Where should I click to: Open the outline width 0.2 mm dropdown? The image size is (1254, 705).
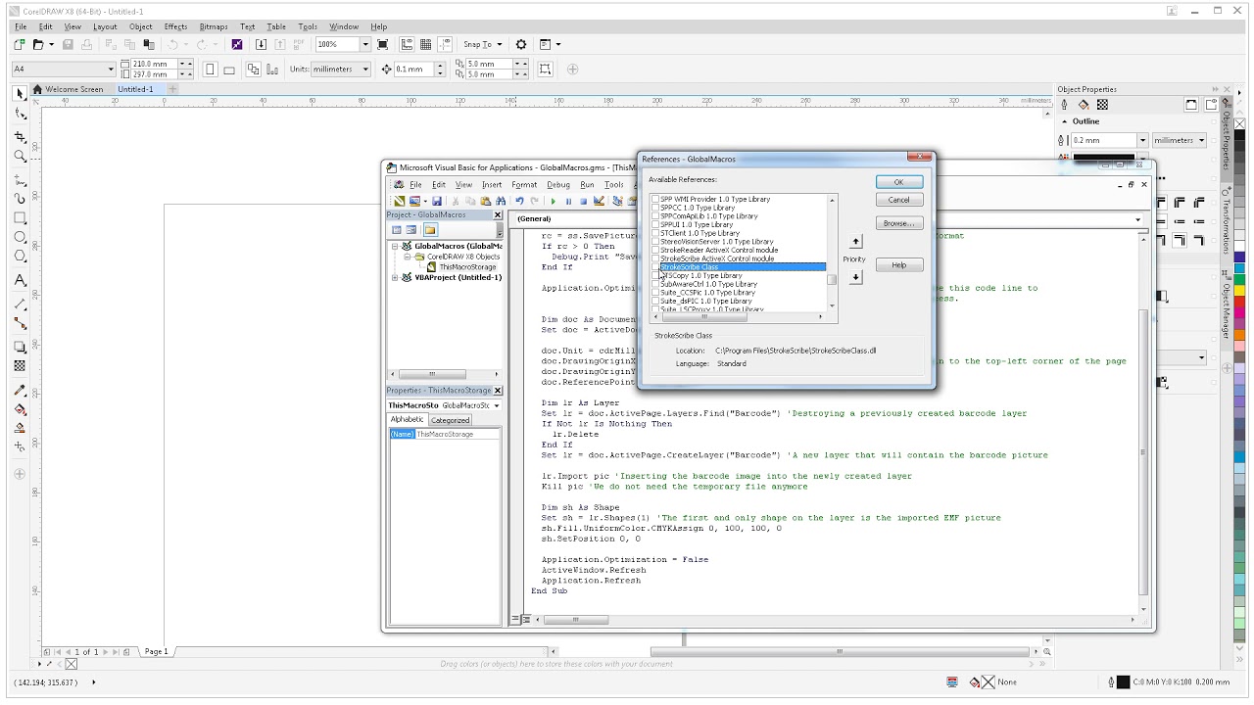[1141, 140]
